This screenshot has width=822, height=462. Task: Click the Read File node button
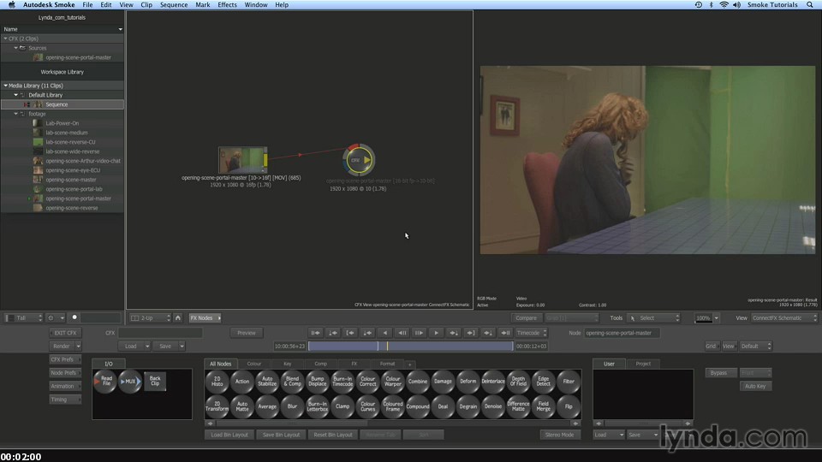click(105, 382)
